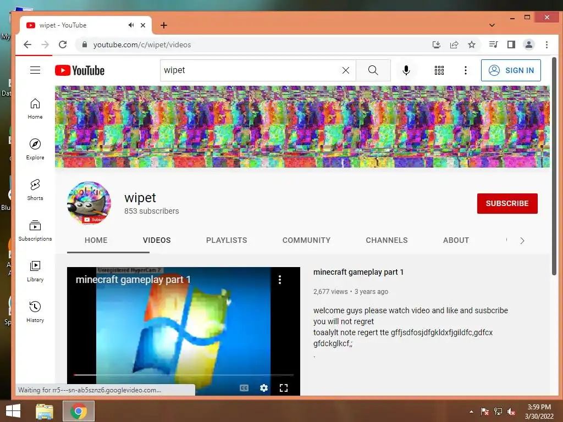This screenshot has width=563, height=422.
Task: Open the Chrome tab search dropdown
Action: coord(492,25)
